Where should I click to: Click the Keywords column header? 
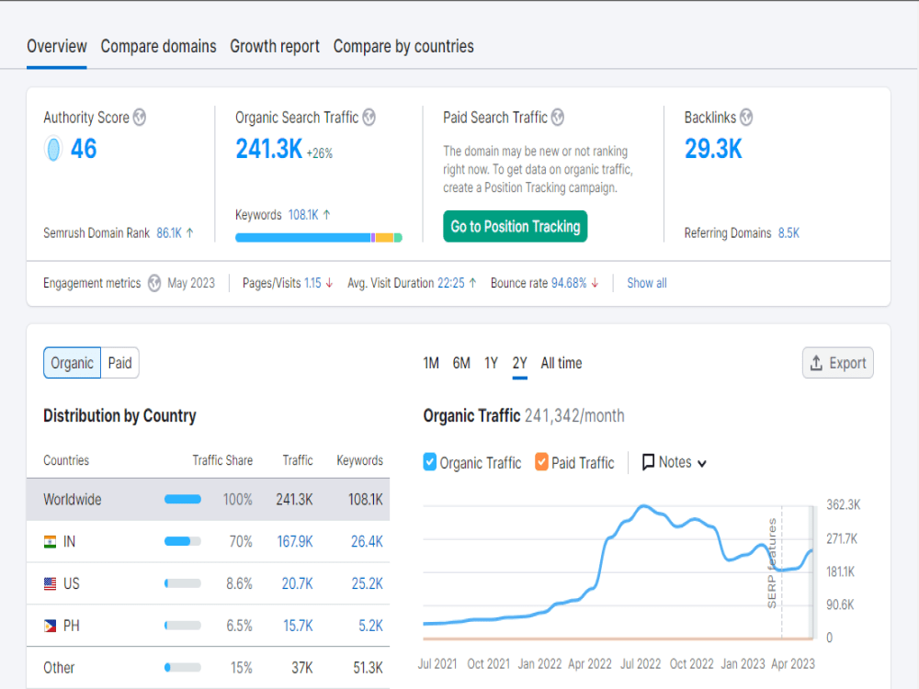(360, 461)
